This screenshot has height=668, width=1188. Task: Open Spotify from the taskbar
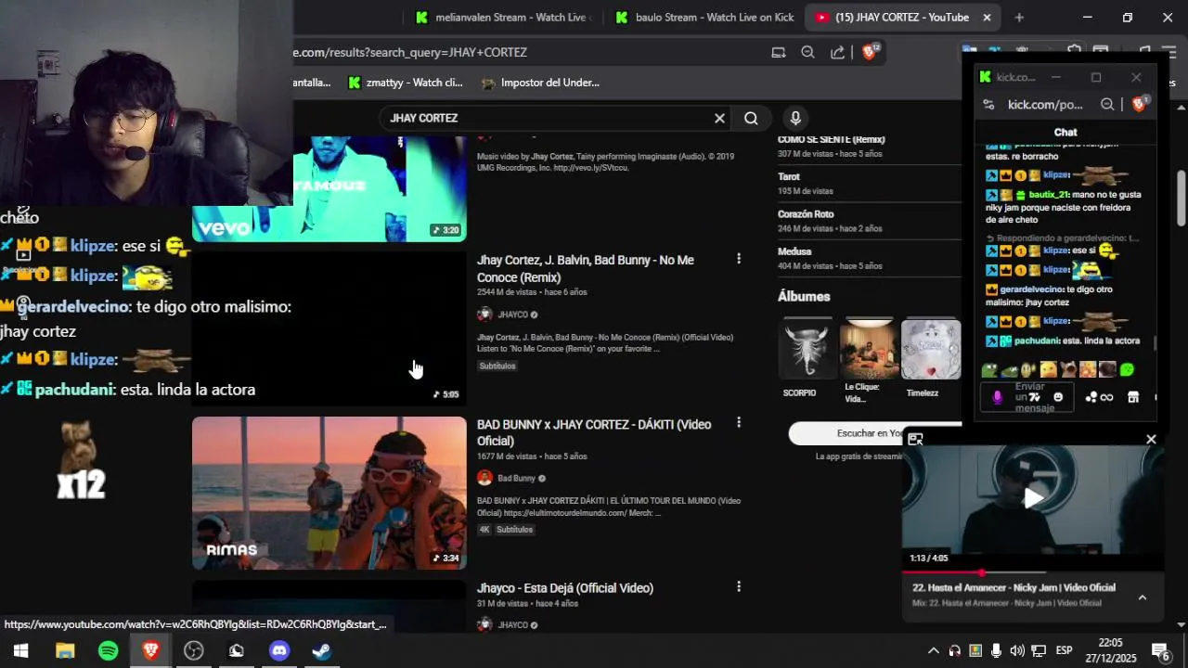[108, 650]
